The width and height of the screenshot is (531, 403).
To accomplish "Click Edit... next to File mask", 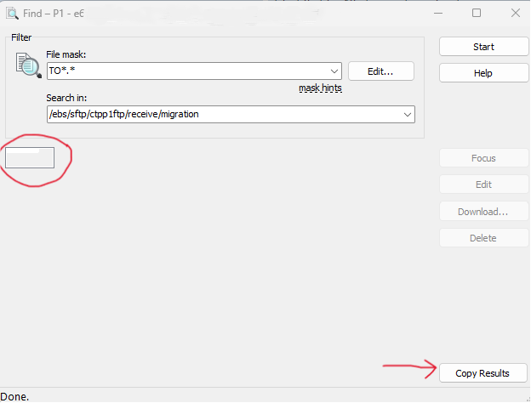I will [380, 71].
